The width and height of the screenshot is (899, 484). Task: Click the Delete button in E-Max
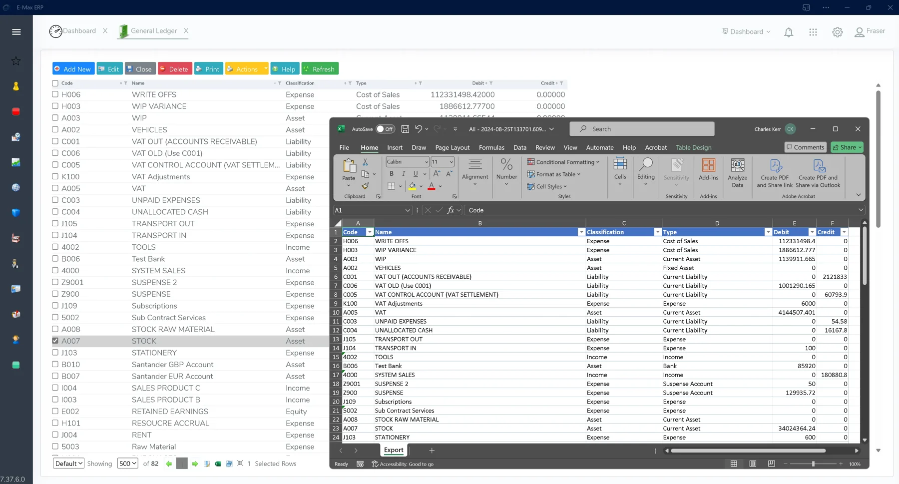pos(175,69)
